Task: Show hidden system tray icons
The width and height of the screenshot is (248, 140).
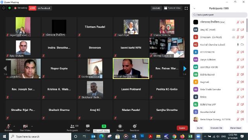Action: pos(205,136)
